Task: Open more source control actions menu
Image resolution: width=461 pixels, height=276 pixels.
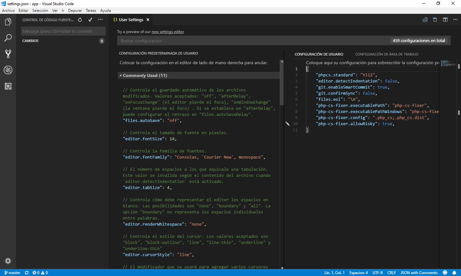Action: point(100,20)
